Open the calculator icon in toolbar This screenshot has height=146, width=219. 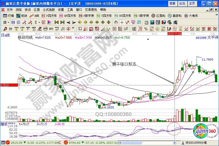click(x=152, y=22)
